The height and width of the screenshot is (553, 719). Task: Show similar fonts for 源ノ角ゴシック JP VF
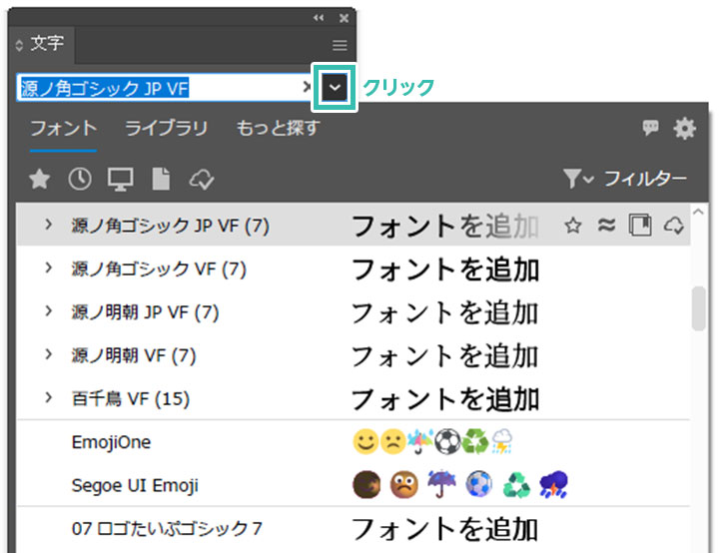pos(605,227)
